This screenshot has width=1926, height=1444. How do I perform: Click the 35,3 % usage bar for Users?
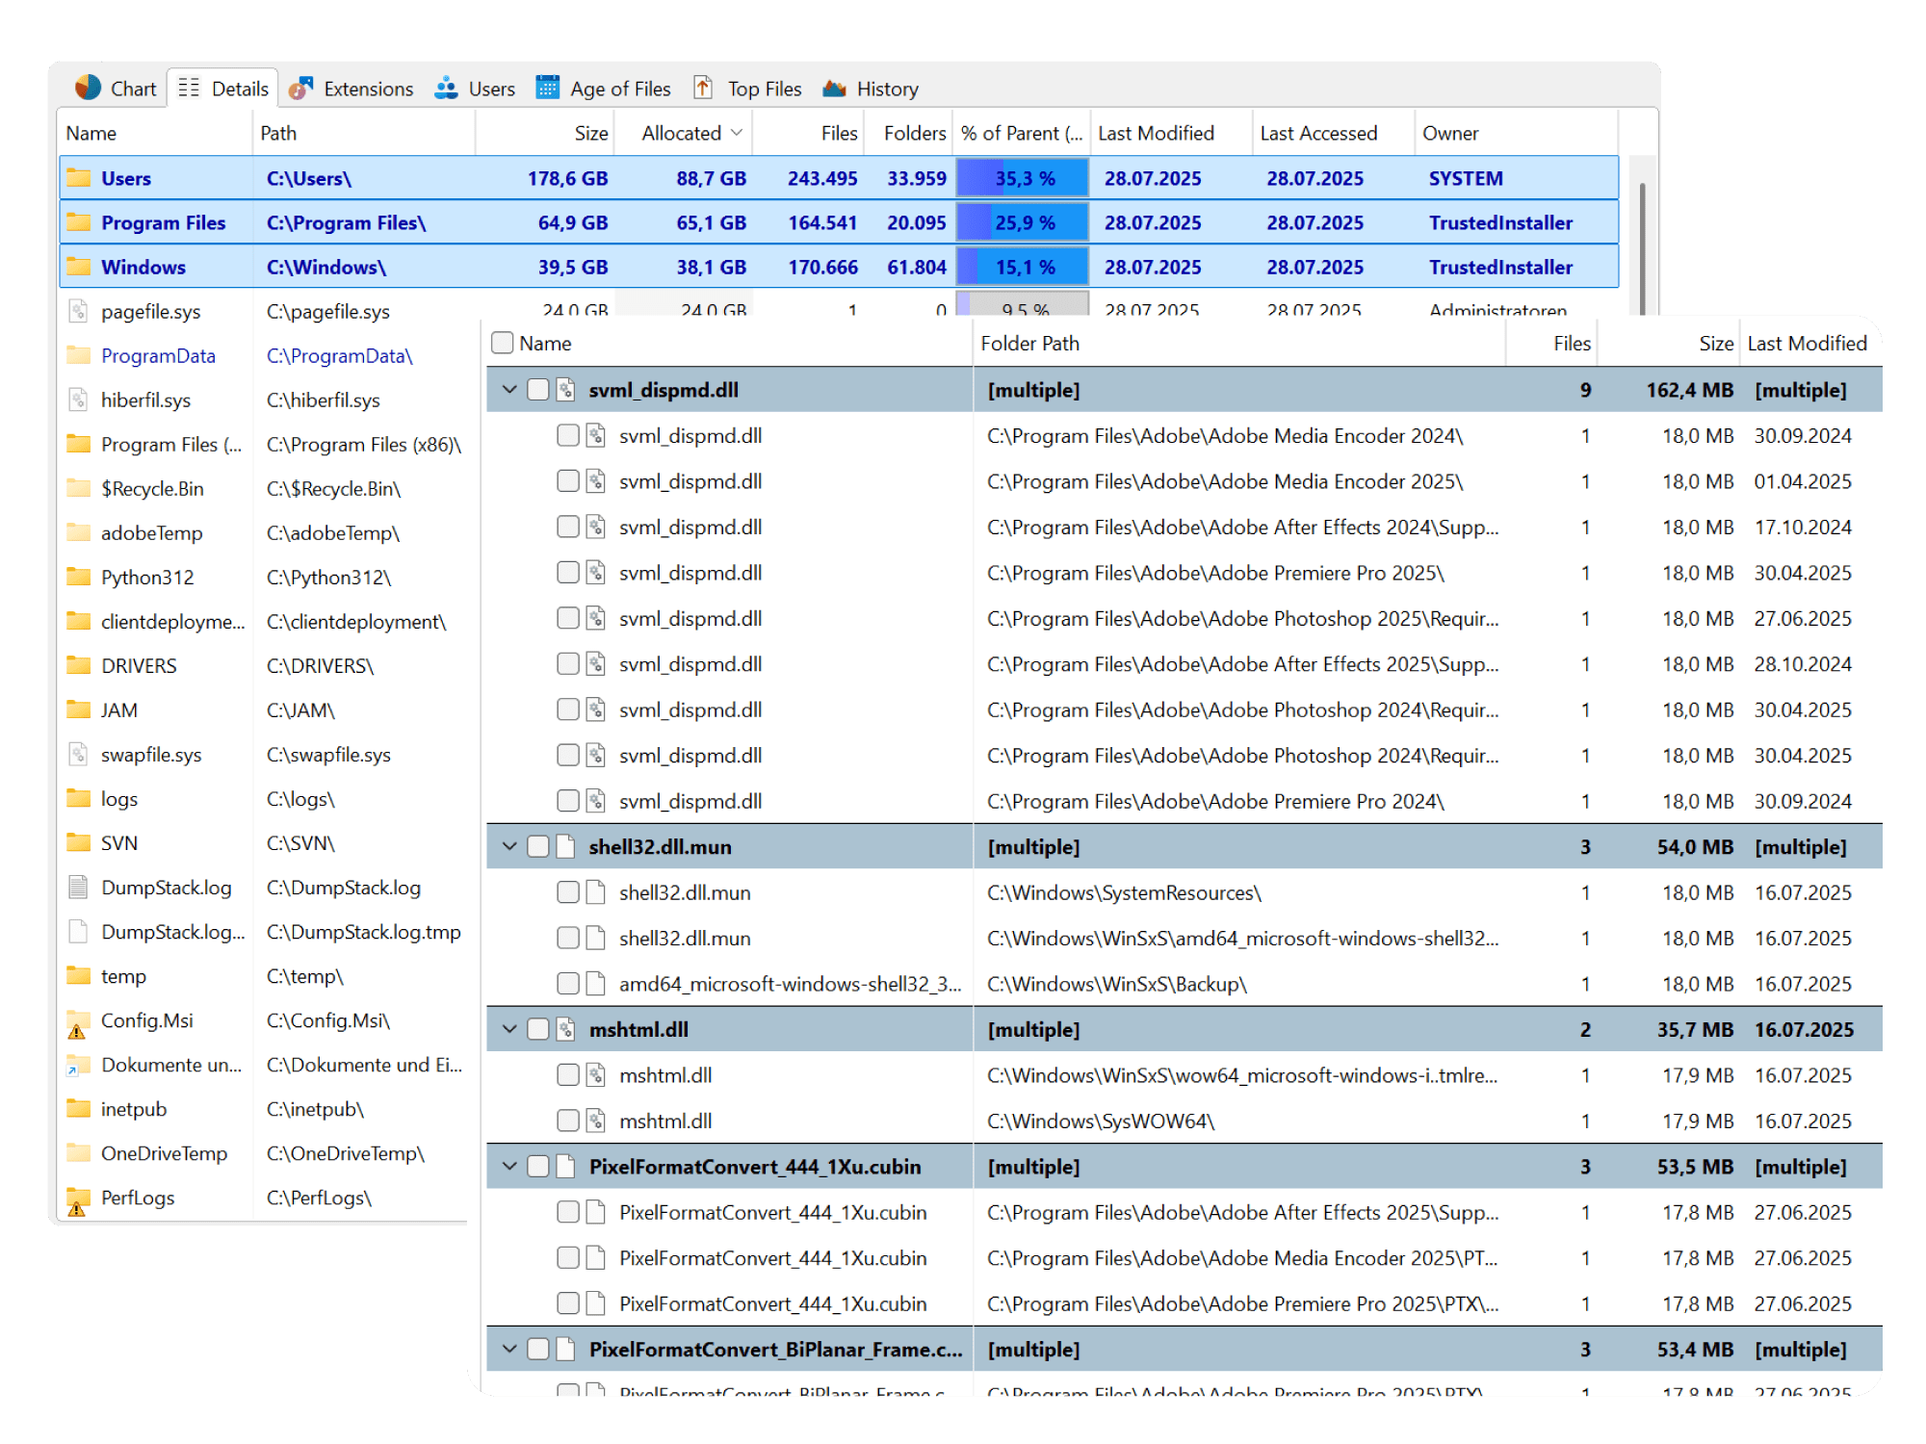click(x=1020, y=177)
